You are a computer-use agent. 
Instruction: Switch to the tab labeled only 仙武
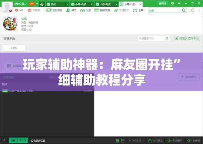point(57,4)
